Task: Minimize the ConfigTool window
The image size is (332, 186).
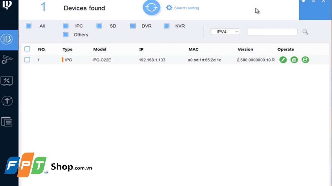Action: 313,1
